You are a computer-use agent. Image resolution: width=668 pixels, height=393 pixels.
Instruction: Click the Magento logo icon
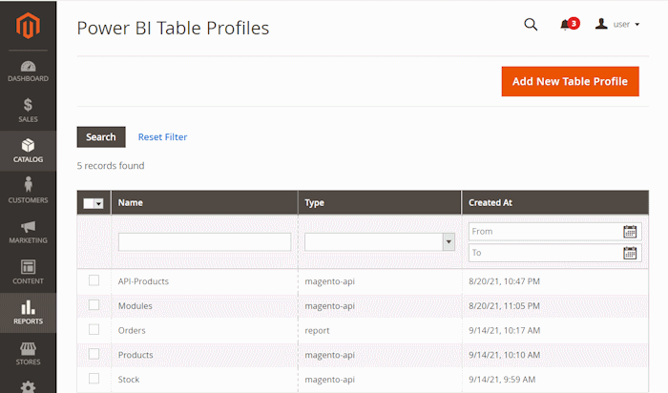tap(28, 26)
